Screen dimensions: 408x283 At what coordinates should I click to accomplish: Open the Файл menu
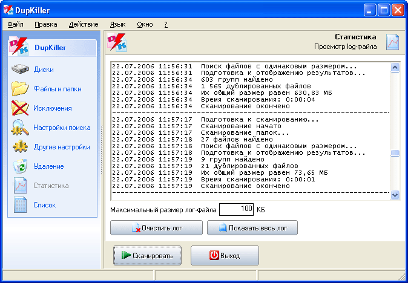pyautogui.click(x=16, y=24)
